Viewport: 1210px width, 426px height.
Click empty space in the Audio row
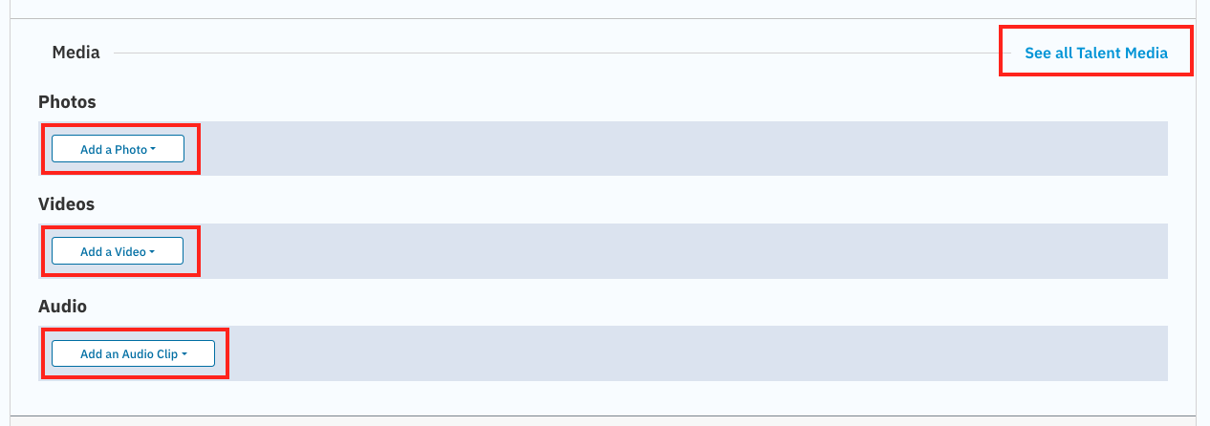tap(669, 353)
